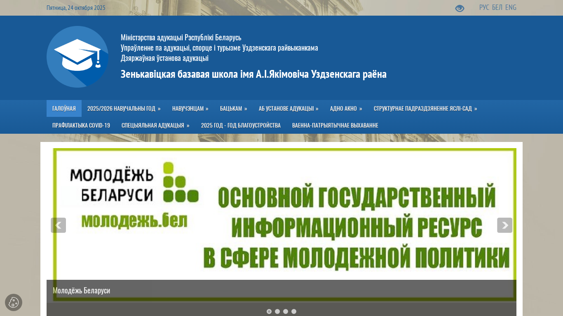Click Міністэрства адукацыі Рэспублікі Беларусь text

[x=181, y=37]
